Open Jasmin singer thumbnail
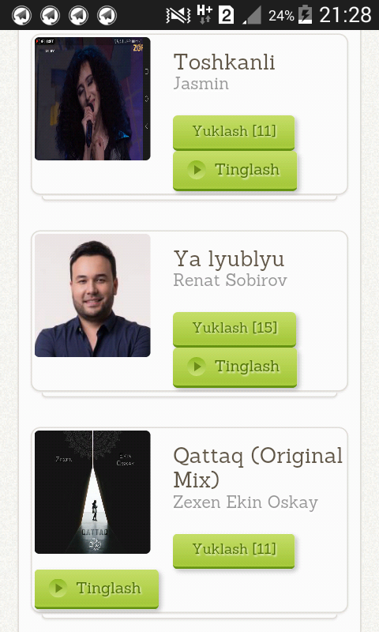379x632 pixels. pyautogui.click(x=92, y=99)
